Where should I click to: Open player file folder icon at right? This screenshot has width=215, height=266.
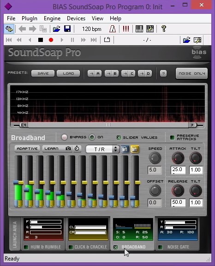point(187,40)
